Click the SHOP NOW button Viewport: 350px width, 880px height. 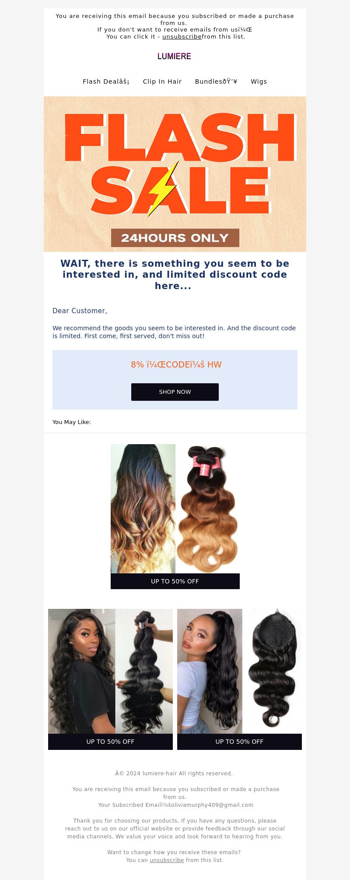coord(175,392)
